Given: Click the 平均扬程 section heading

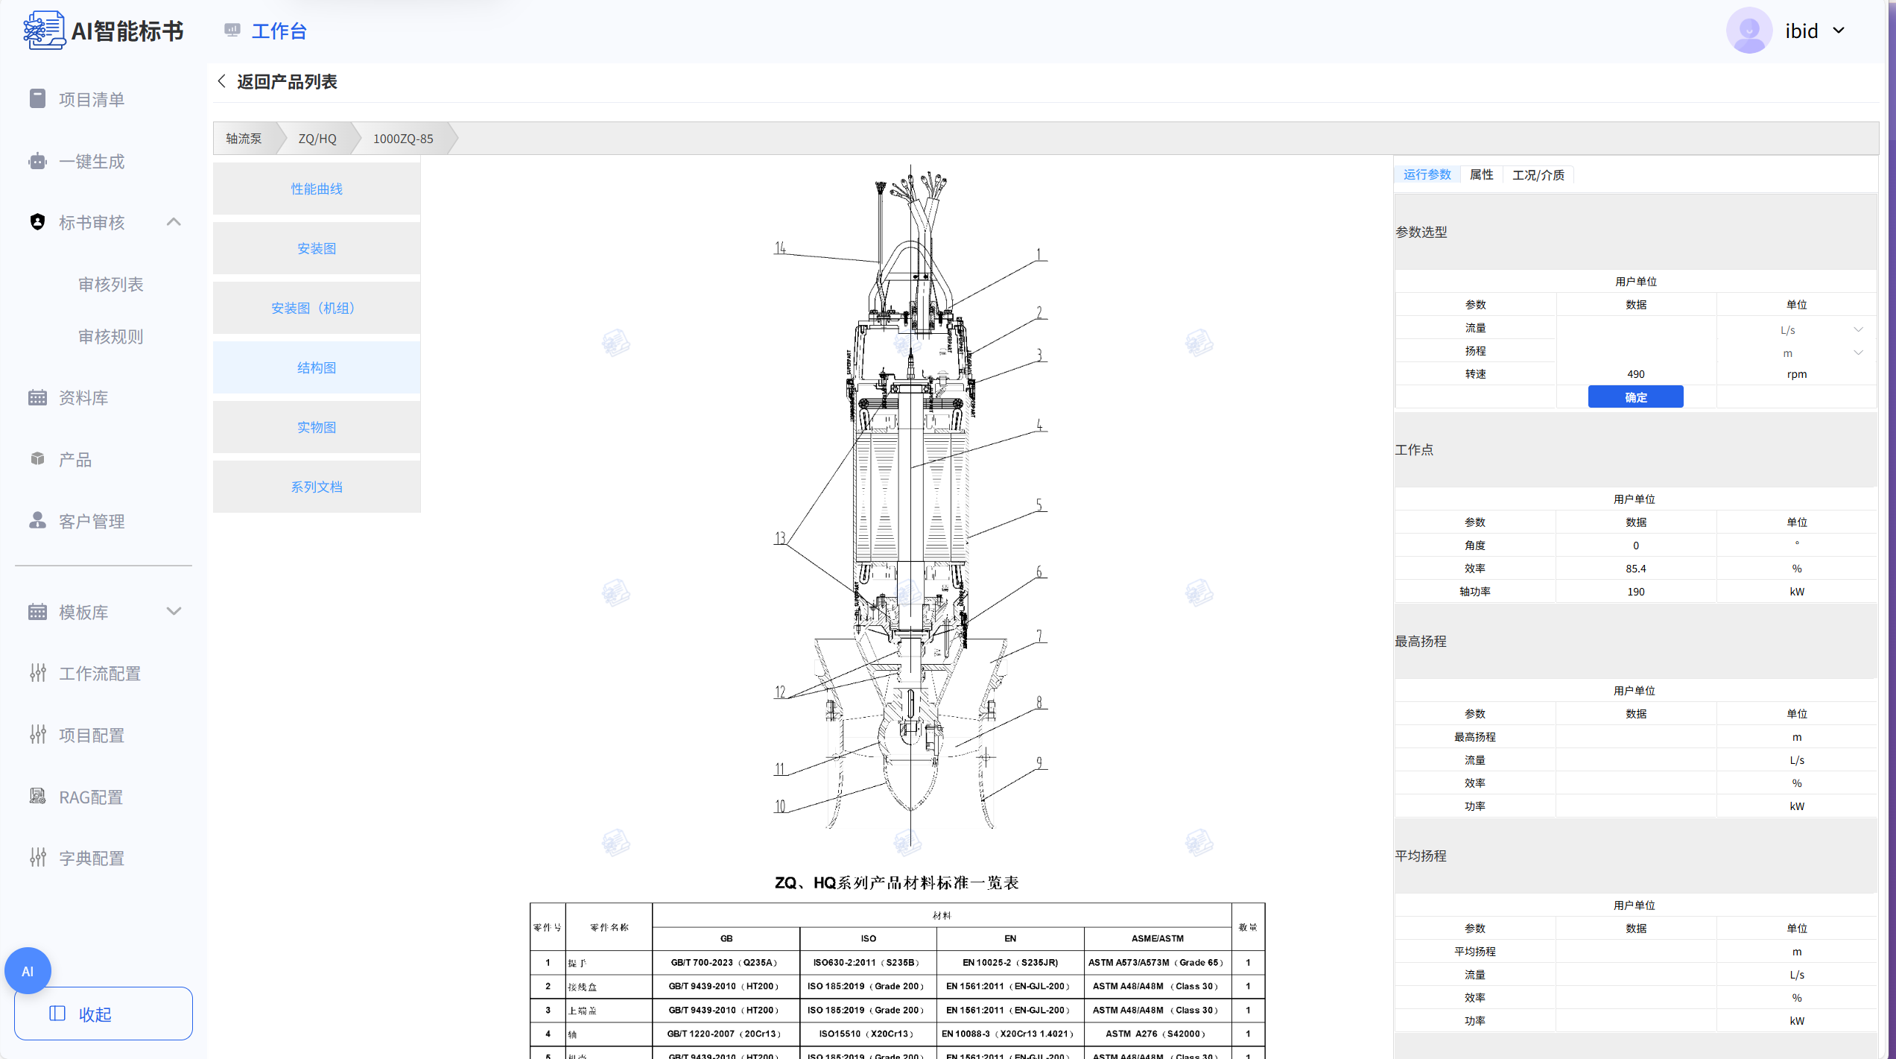Looking at the screenshot, I should 1421,856.
